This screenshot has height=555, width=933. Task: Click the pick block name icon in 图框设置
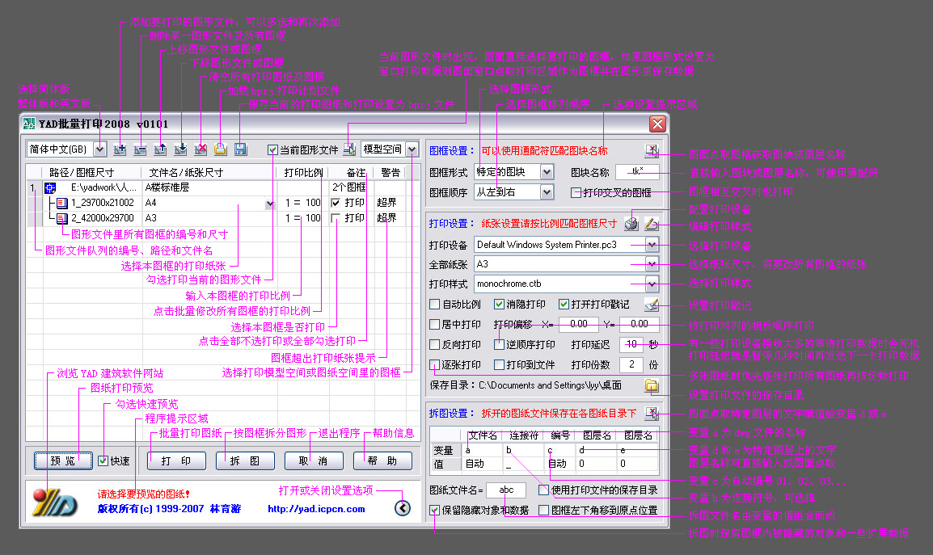652,150
